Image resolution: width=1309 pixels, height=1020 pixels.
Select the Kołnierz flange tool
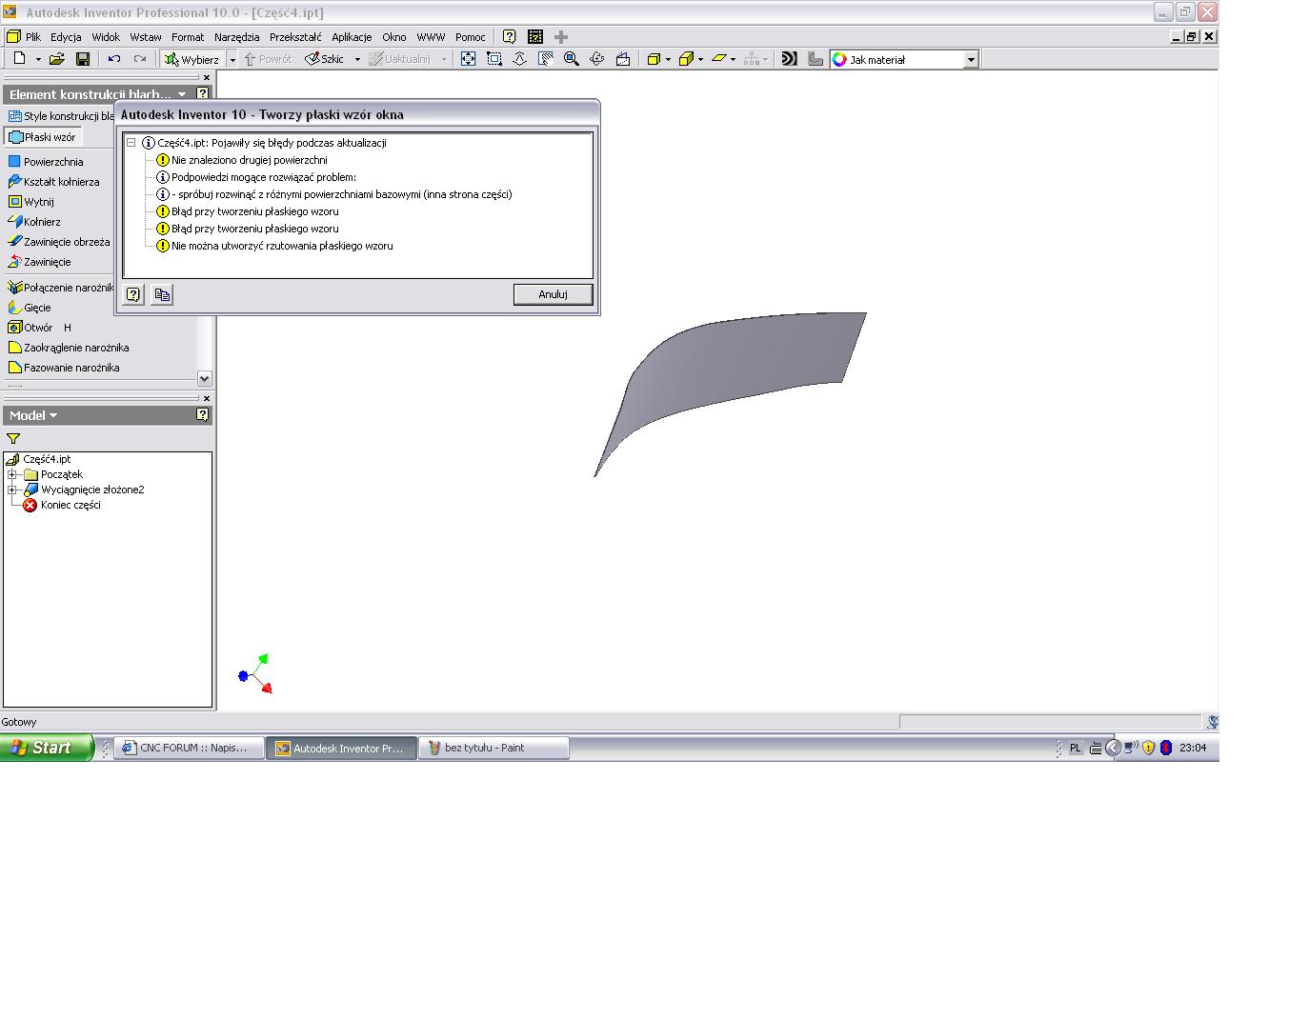34,222
